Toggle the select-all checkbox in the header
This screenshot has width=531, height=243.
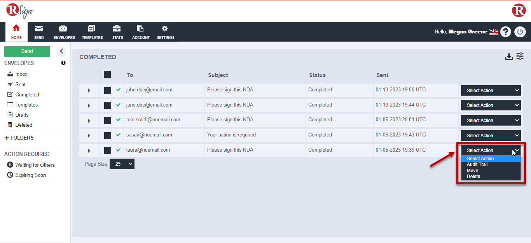(x=107, y=74)
